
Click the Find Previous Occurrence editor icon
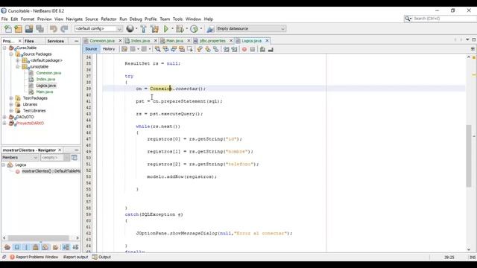(165, 49)
